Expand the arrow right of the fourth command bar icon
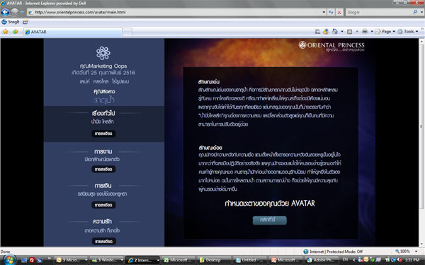 point(357,32)
